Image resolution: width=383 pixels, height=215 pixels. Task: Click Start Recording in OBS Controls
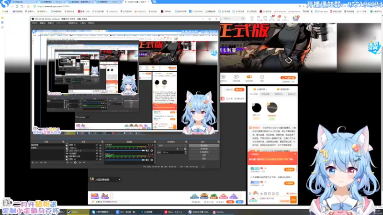[x=204, y=149]
